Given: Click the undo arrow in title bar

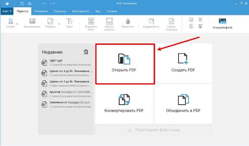Looking at the screenshot, I should (x=44, y=4).
